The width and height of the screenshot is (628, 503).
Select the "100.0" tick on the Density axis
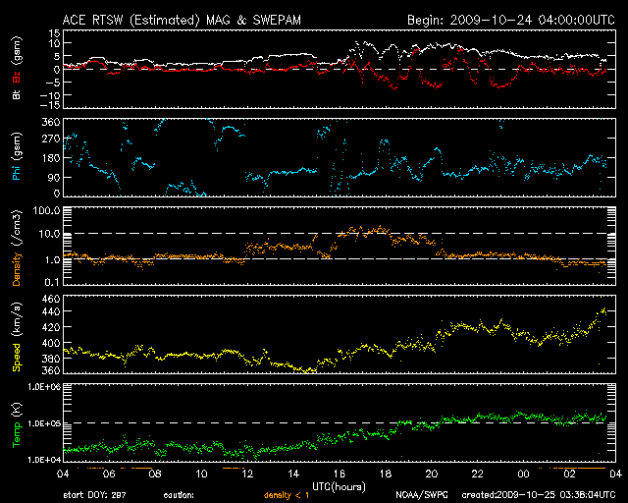tap(47, 210)
